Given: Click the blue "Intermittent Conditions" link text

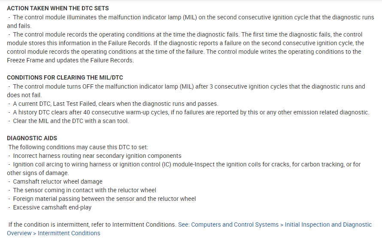Looking at the screenshot, I should click(x=69, y=233).
